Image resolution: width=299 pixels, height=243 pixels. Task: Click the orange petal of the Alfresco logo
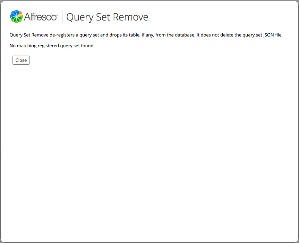19,13
